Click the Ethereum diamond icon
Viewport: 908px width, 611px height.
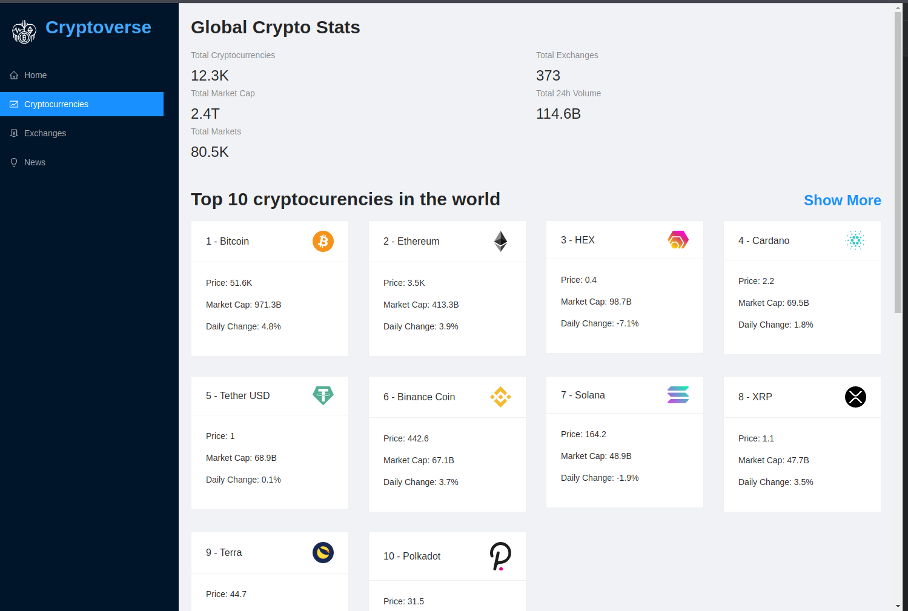pyautogui.click(x=500, y=241)
